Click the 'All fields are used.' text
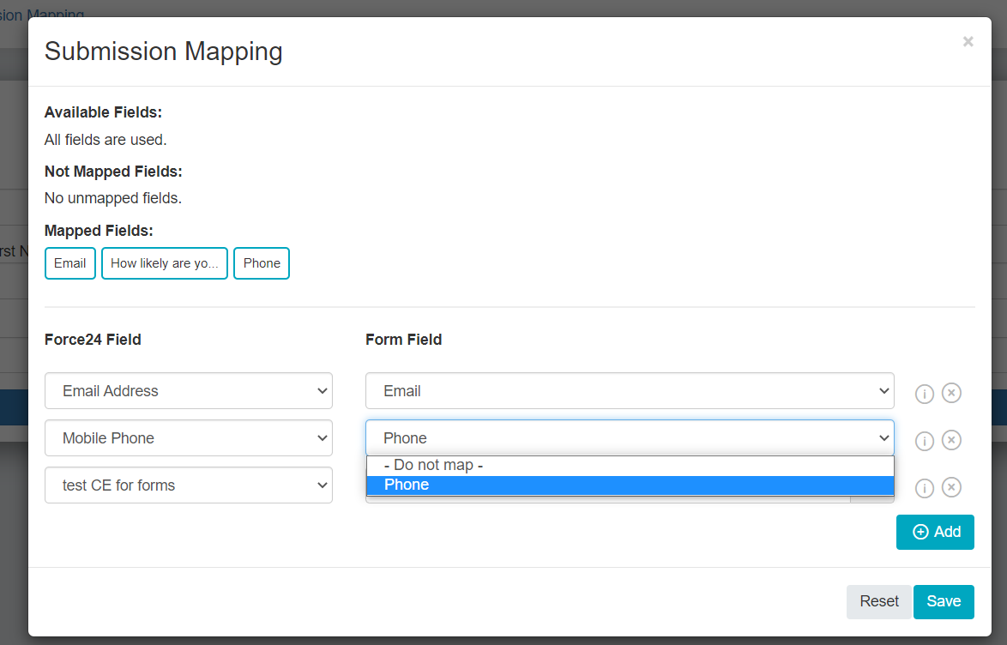The height and width of the screenshot is (645, 1007). point(106,140)
